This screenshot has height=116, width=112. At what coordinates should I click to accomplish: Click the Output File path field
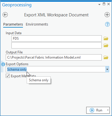click(54, 57)
